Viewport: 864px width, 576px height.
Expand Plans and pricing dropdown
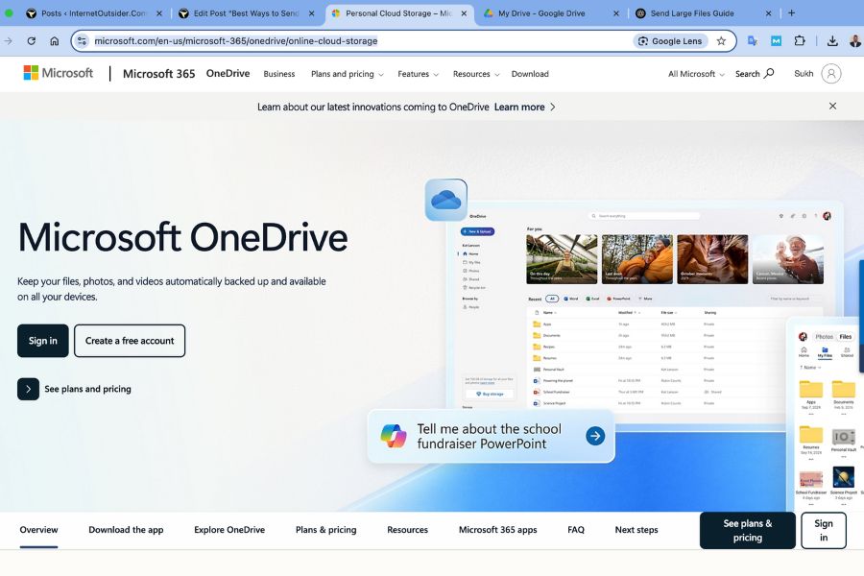tap(348, 74)
